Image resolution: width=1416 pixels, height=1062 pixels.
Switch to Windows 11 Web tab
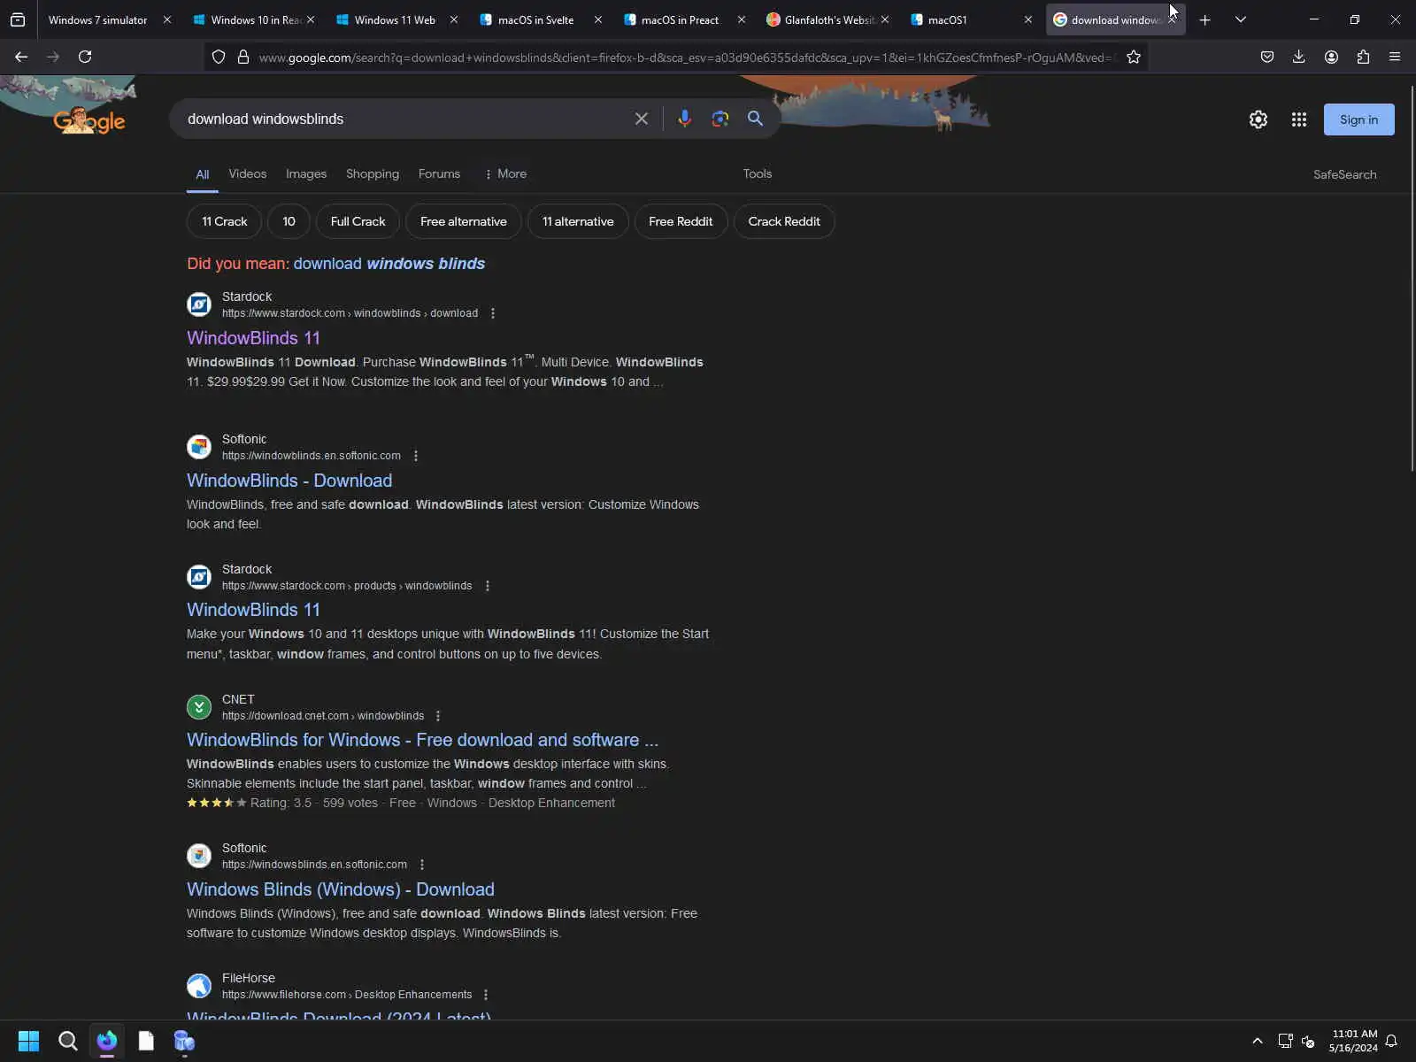395,19
